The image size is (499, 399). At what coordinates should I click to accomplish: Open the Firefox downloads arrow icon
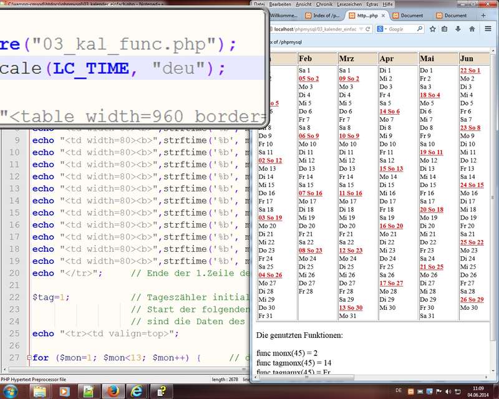tap(458, 29)
